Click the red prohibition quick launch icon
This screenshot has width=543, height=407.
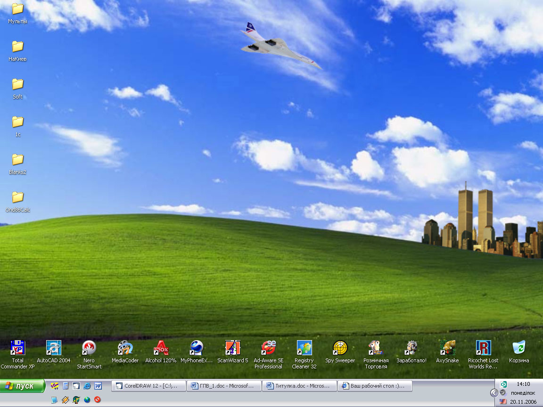pyautogui.click(x=98, y=400)
